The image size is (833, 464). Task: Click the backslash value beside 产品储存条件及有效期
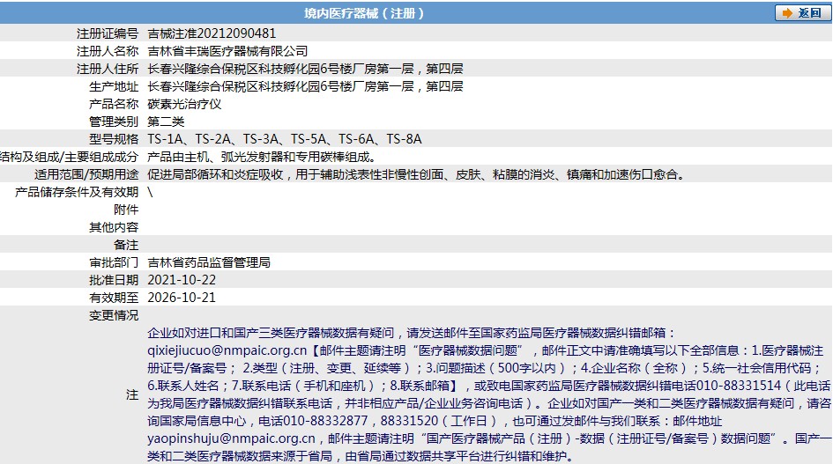[151, 192]
